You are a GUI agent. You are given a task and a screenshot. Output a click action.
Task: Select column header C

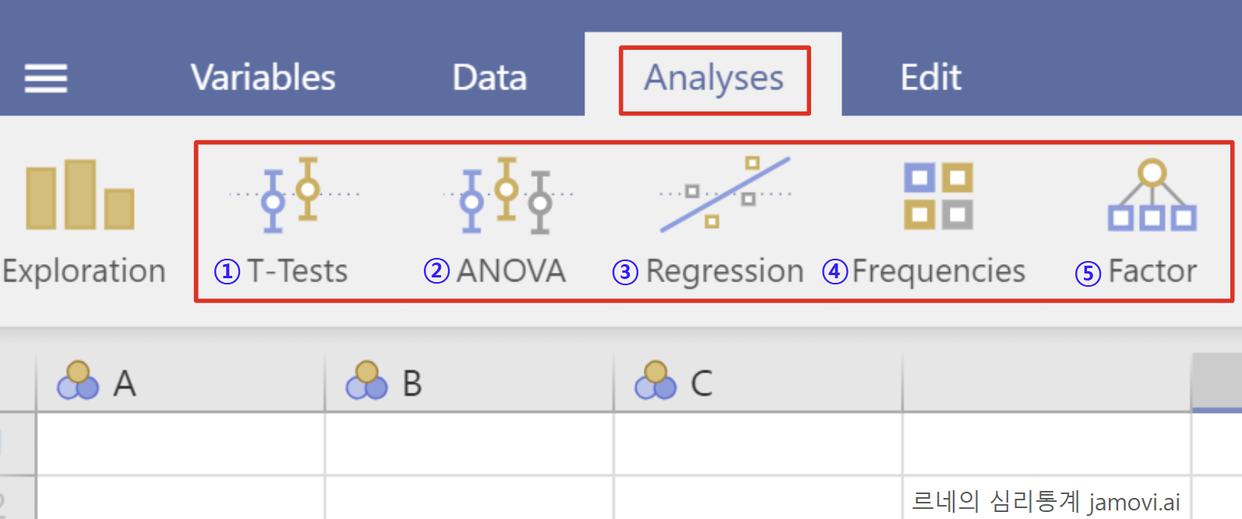coord(758,382)
